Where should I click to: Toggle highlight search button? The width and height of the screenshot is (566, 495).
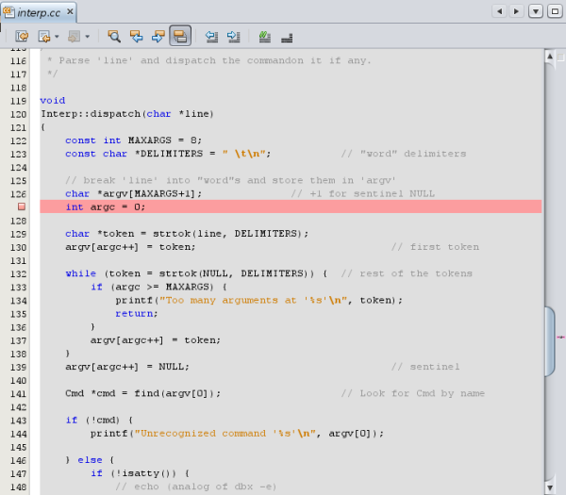[x=180, y=36]
